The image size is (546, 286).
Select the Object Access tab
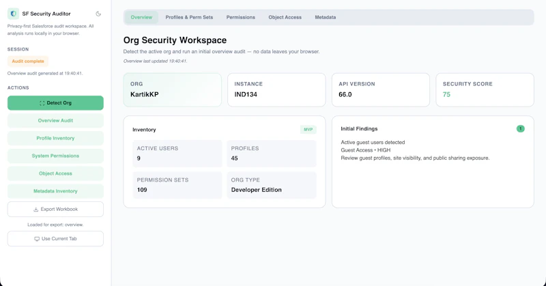[x=285, y=17]
